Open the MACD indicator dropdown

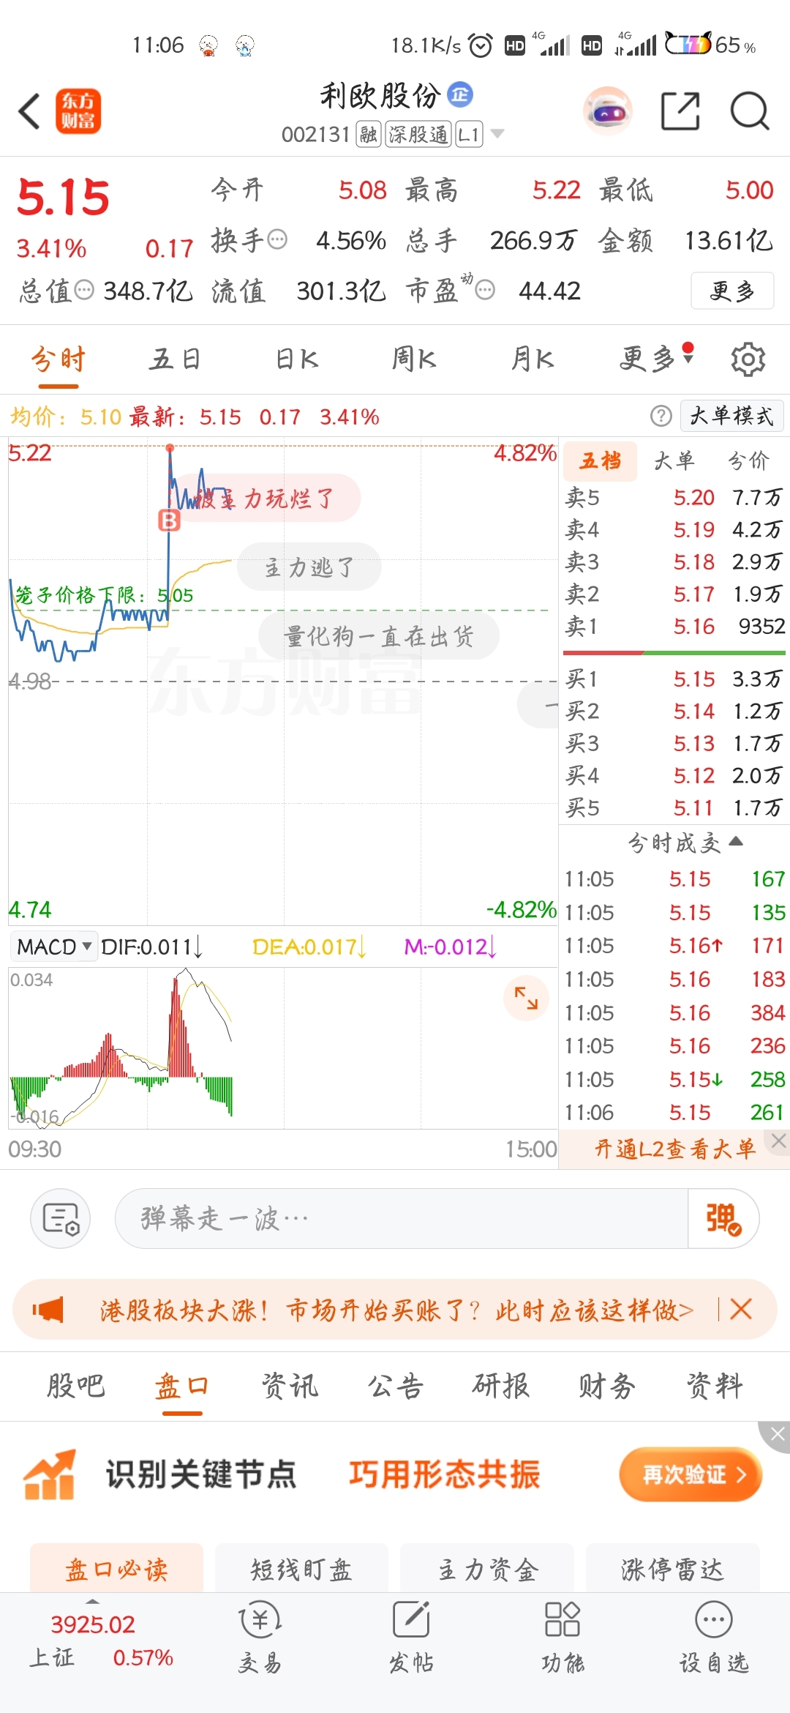(x=53, y=947)
